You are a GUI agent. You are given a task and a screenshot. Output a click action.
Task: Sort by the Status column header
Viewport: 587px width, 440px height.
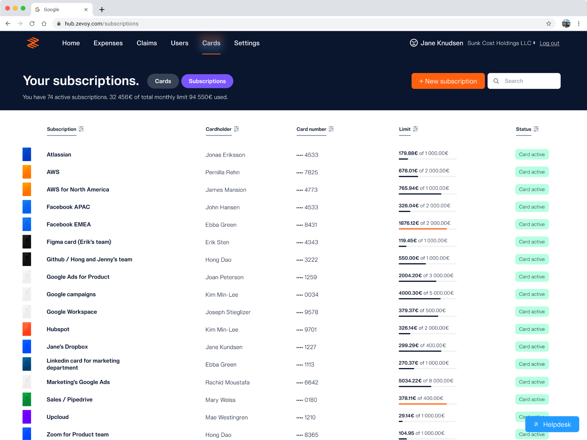[523, 129]
